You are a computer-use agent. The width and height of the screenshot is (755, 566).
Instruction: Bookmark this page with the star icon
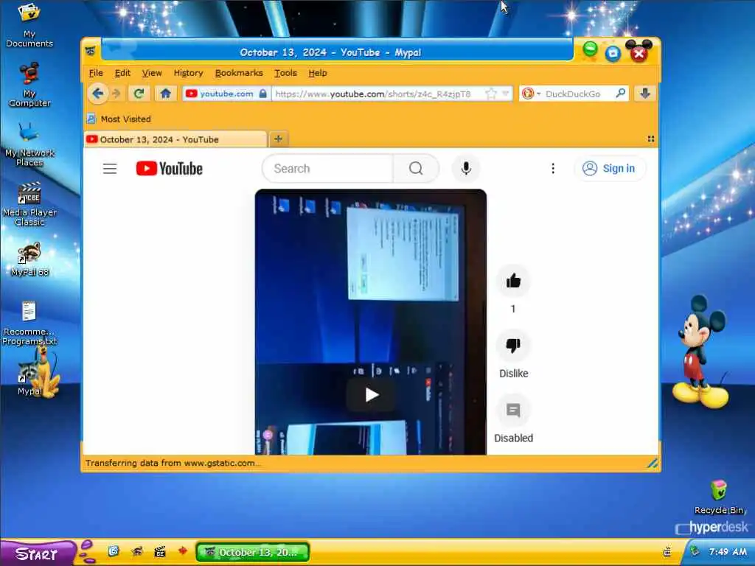pos(490,94)
